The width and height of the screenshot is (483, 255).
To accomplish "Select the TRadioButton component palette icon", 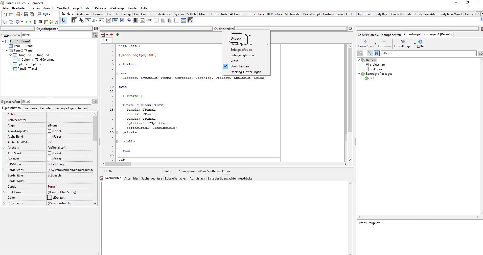I will point(129,20).
